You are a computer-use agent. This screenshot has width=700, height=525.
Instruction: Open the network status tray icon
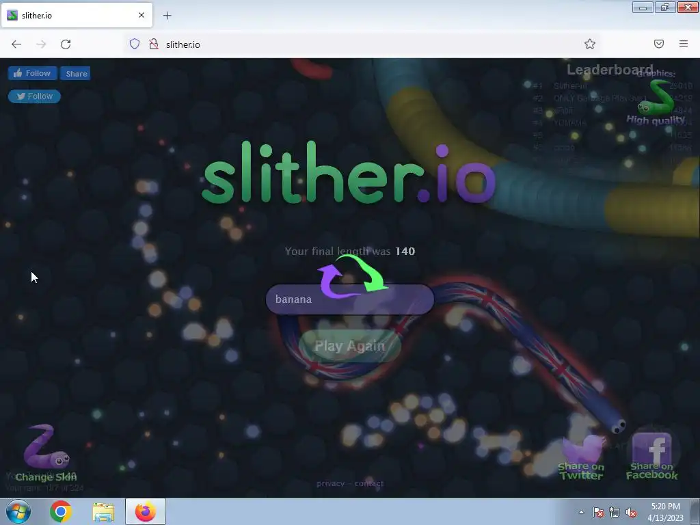[615, 512]
